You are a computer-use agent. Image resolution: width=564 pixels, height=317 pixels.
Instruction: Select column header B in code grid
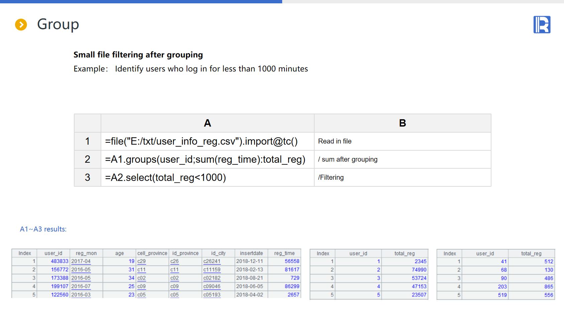point(402,123)
